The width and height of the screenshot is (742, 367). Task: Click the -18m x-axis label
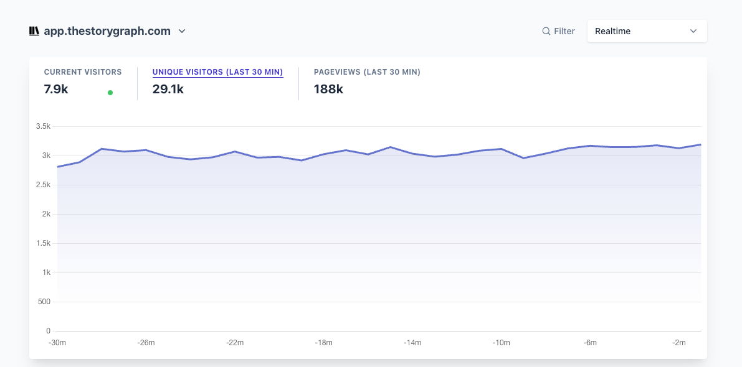coord(324,343)
